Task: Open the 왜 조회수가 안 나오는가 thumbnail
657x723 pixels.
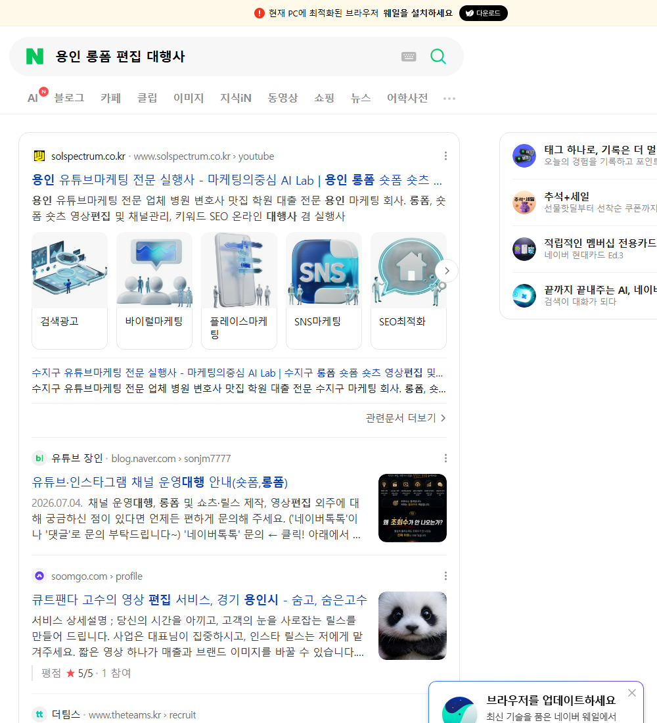Action: coord(413,508)
